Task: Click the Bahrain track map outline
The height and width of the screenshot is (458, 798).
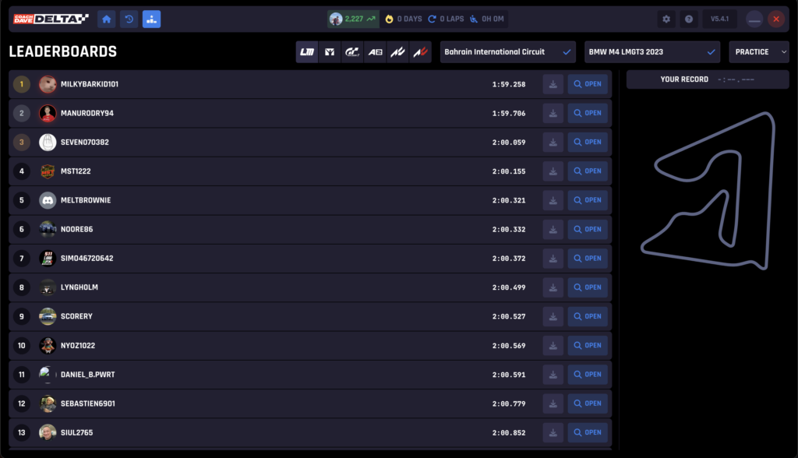Action: coord(708,191)
